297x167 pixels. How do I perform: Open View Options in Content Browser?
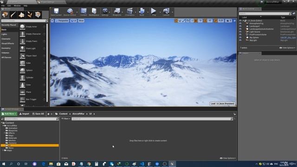[228, 158]
